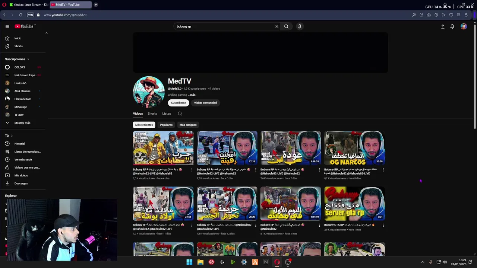Open the 1:11:10 video thumbnail

coord(291,203)
